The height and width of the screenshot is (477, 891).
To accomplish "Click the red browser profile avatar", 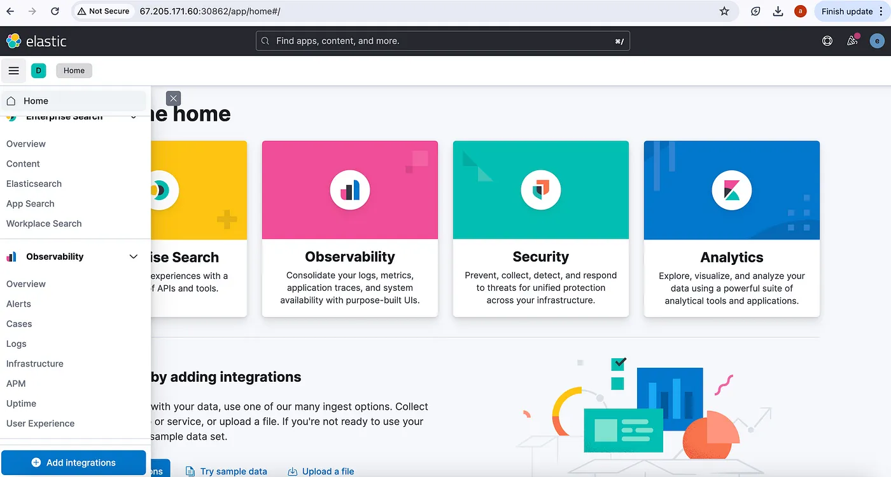I will [x=800, y=11].
